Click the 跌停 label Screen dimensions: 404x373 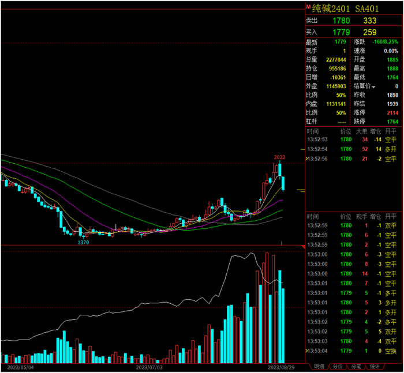click(359, 122)
